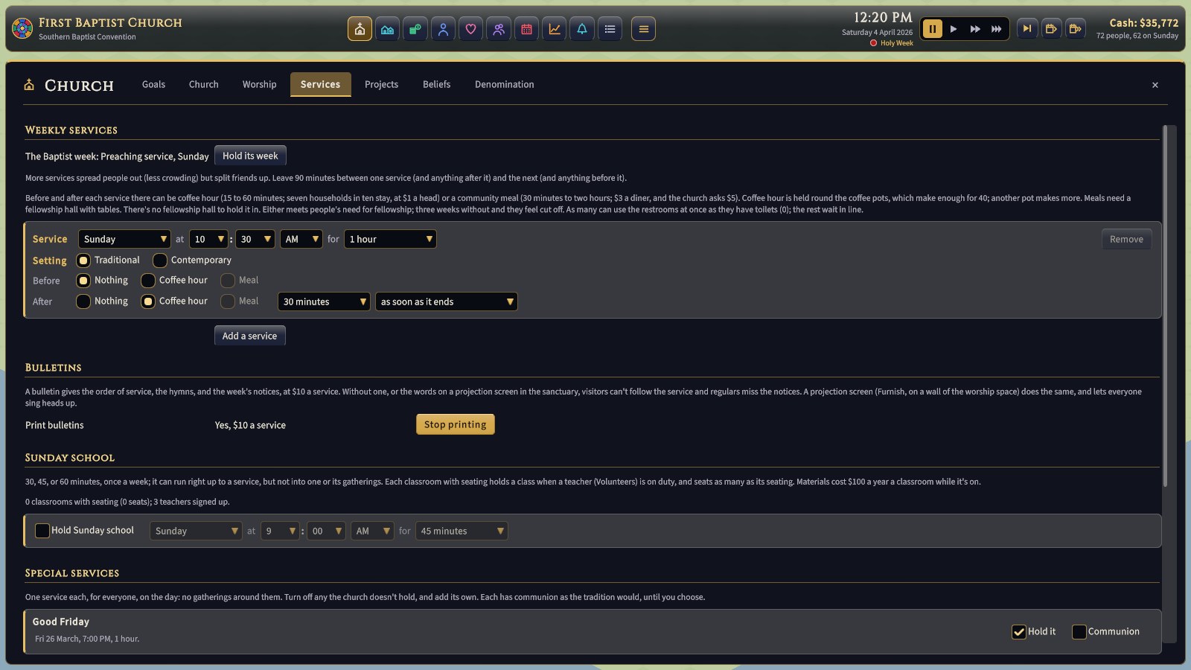Open the heart icon panel in toolbar
The image size is (1191, 670).
(x=470, y=29)
